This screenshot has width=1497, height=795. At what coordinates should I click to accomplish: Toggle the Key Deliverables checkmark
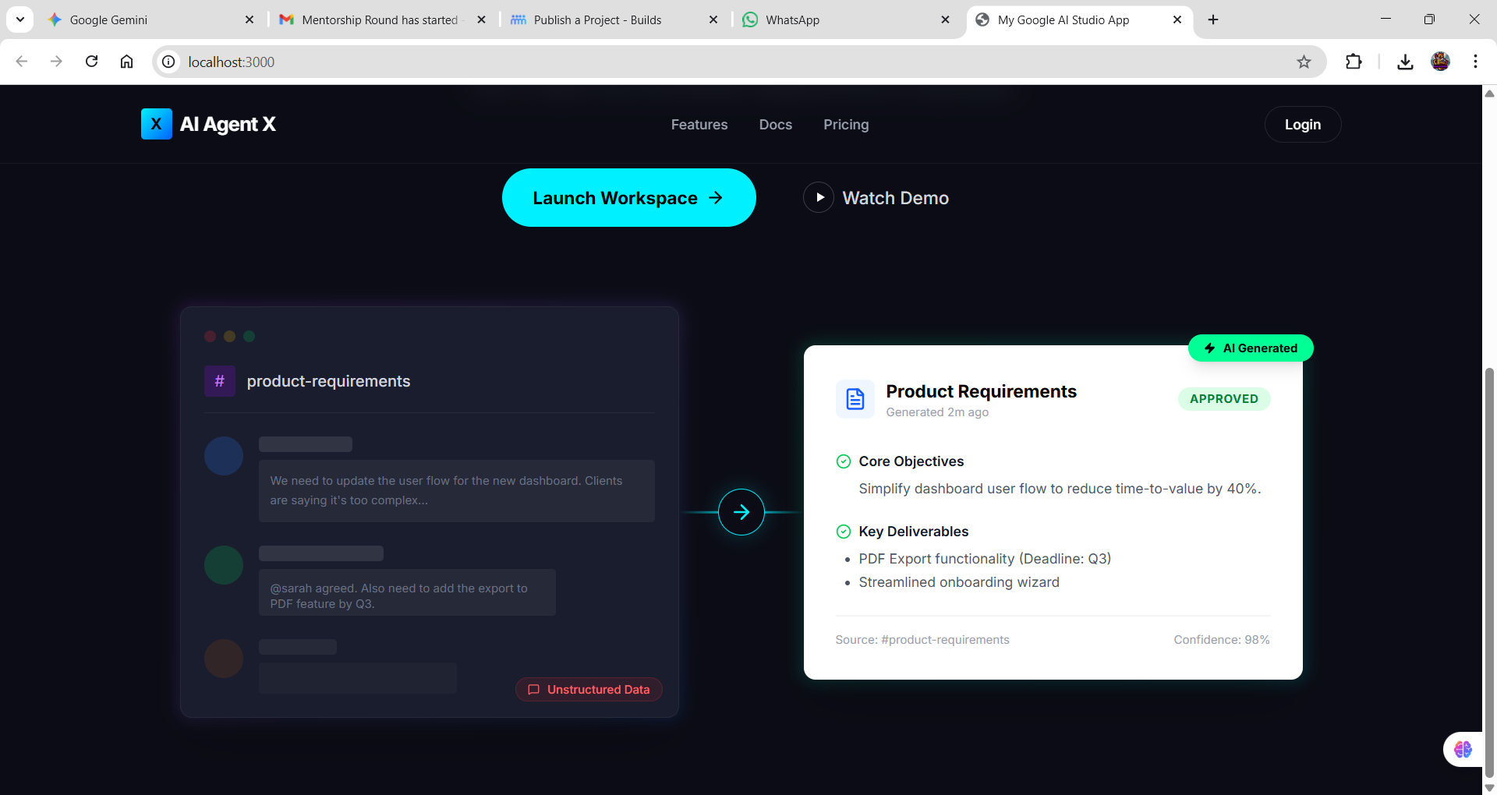[844, 532]
